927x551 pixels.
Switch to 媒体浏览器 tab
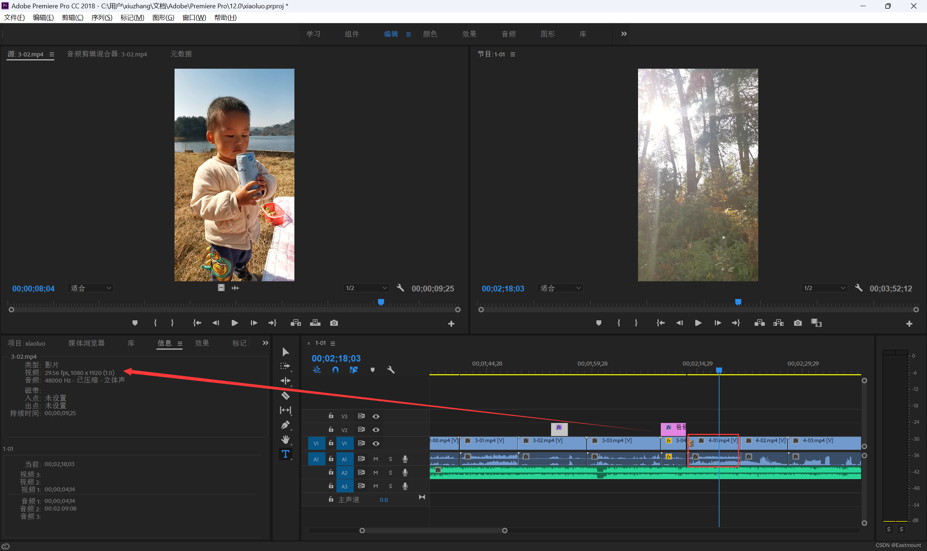86,343
